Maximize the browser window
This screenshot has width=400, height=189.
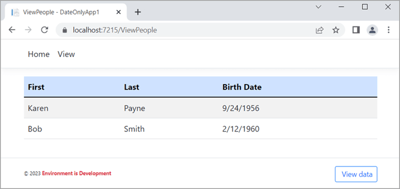pyautogui.click(x=365, y=7)
